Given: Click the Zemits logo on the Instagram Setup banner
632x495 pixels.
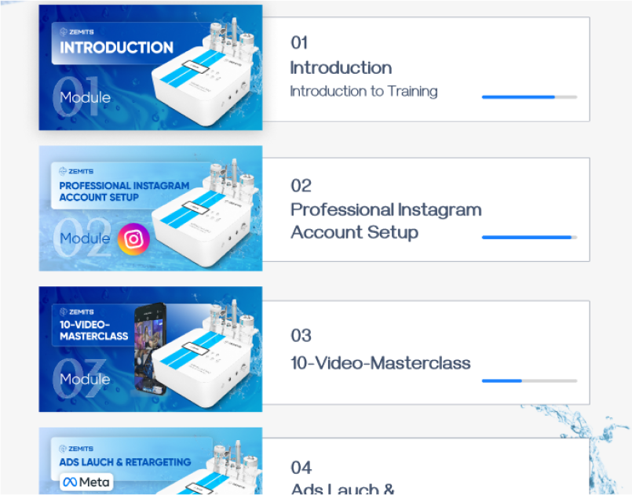Looking at the screenshot, I should click(76, 171).
